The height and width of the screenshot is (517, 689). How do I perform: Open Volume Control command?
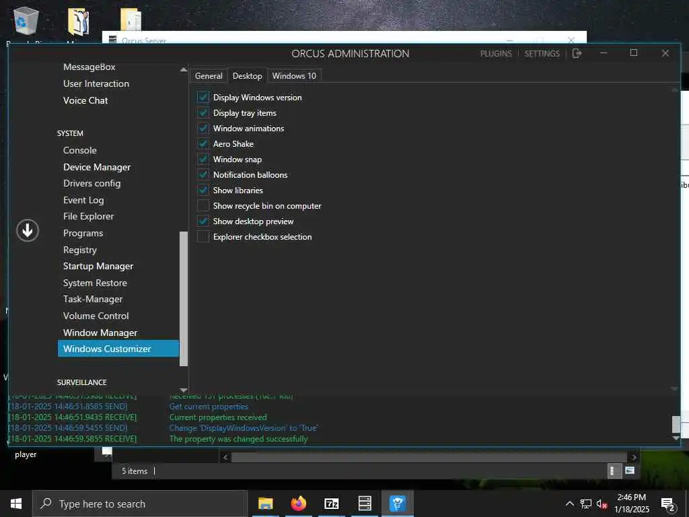pyautogui.click(x=96, y=316)
